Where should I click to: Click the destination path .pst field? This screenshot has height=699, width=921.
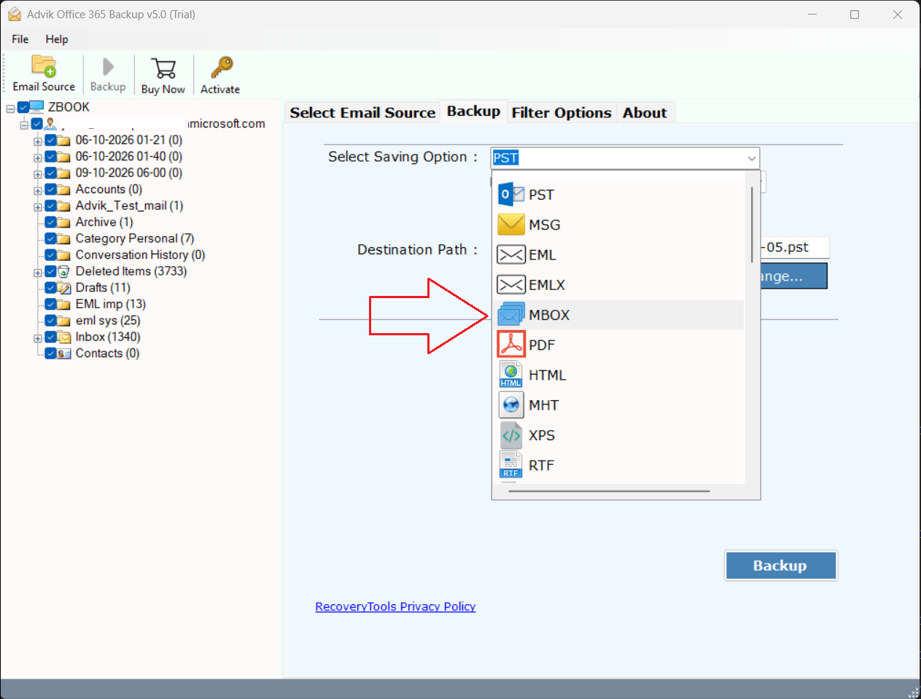(x=794, y=247)
